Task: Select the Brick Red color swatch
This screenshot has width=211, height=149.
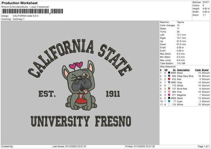Action: click(169, 89)
